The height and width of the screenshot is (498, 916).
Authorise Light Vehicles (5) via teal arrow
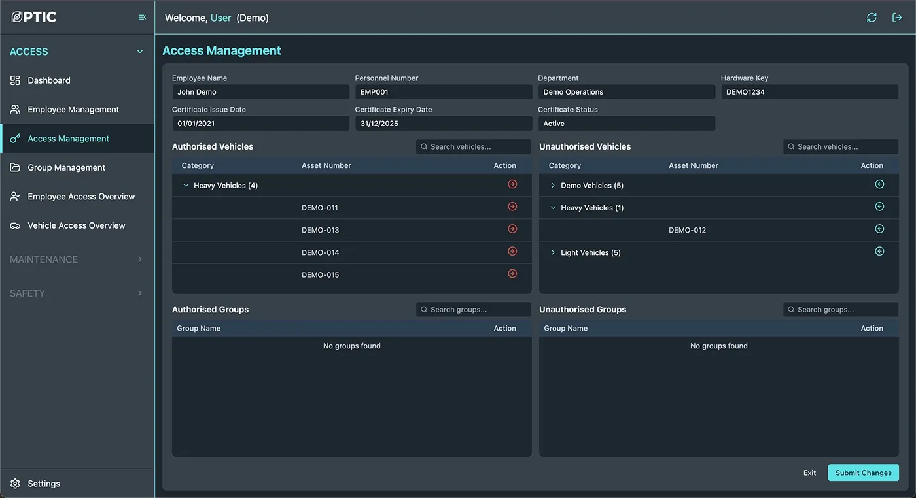879,251
